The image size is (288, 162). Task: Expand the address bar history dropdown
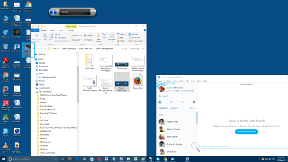point(123,49)
